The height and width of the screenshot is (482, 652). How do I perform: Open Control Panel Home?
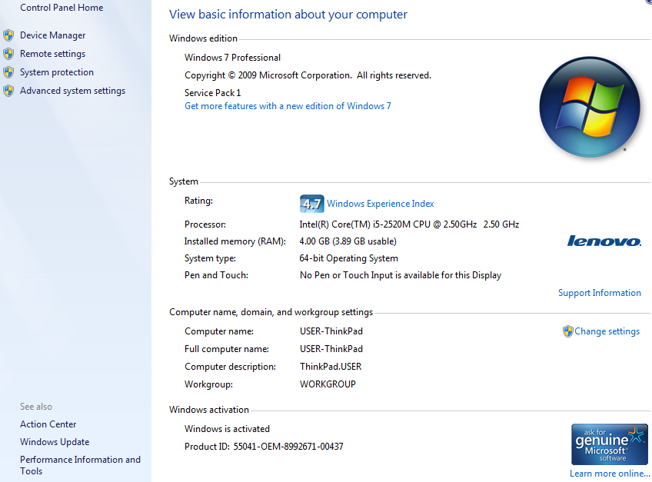point(62,8)
